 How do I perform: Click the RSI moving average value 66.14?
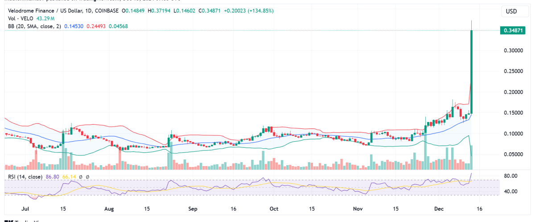tap(69, 177)
